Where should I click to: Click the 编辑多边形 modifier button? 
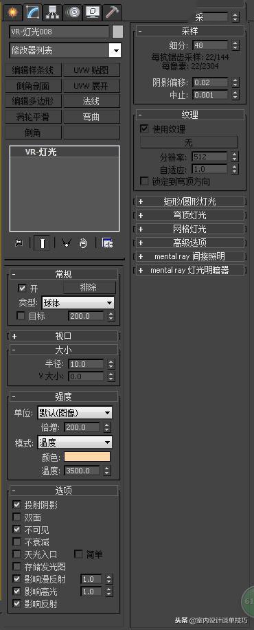click(x=33, y=101)
